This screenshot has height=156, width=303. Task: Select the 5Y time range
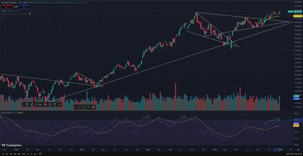(32, 154)
